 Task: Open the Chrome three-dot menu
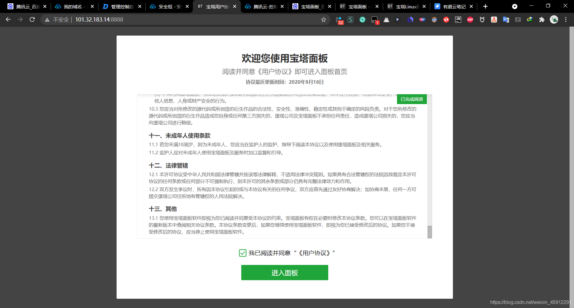pyautogui.click(x=566, y=19)
